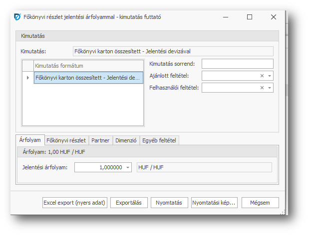
Task: Click the Kimutatás formátum column header
Action: (88, 66)
